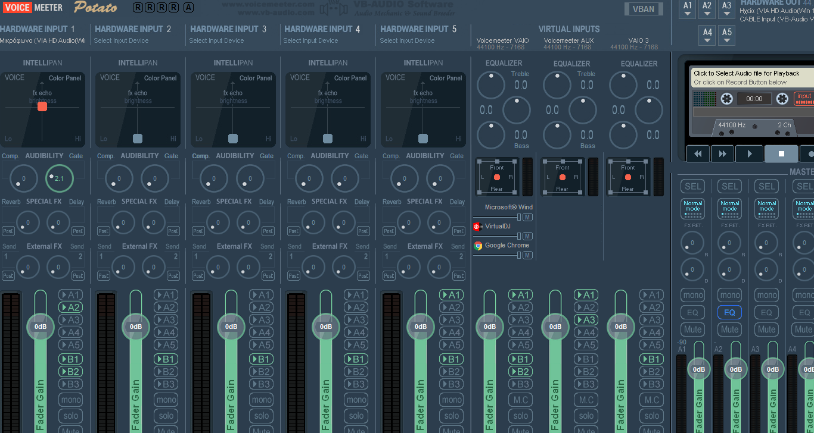Mute the Microsoft Wind app with M
The height and width of the screenshot is (433, 814).
pyautogui.click(x=527, y=217)
